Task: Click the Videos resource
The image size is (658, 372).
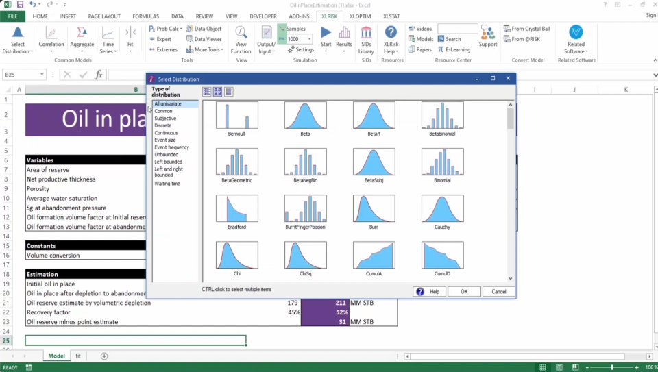Action: coord(420,29)
